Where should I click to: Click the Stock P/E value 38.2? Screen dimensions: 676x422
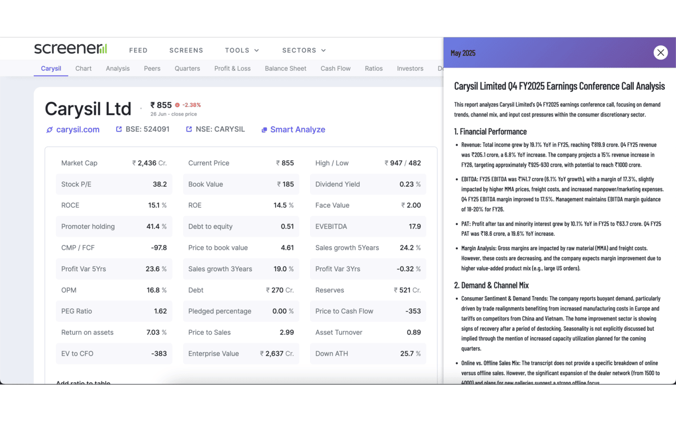(159, 184)
